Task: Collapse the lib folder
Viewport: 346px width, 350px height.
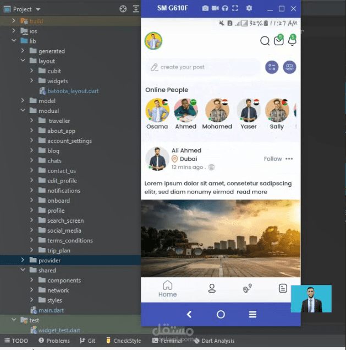Action: [x=14, y=41]
